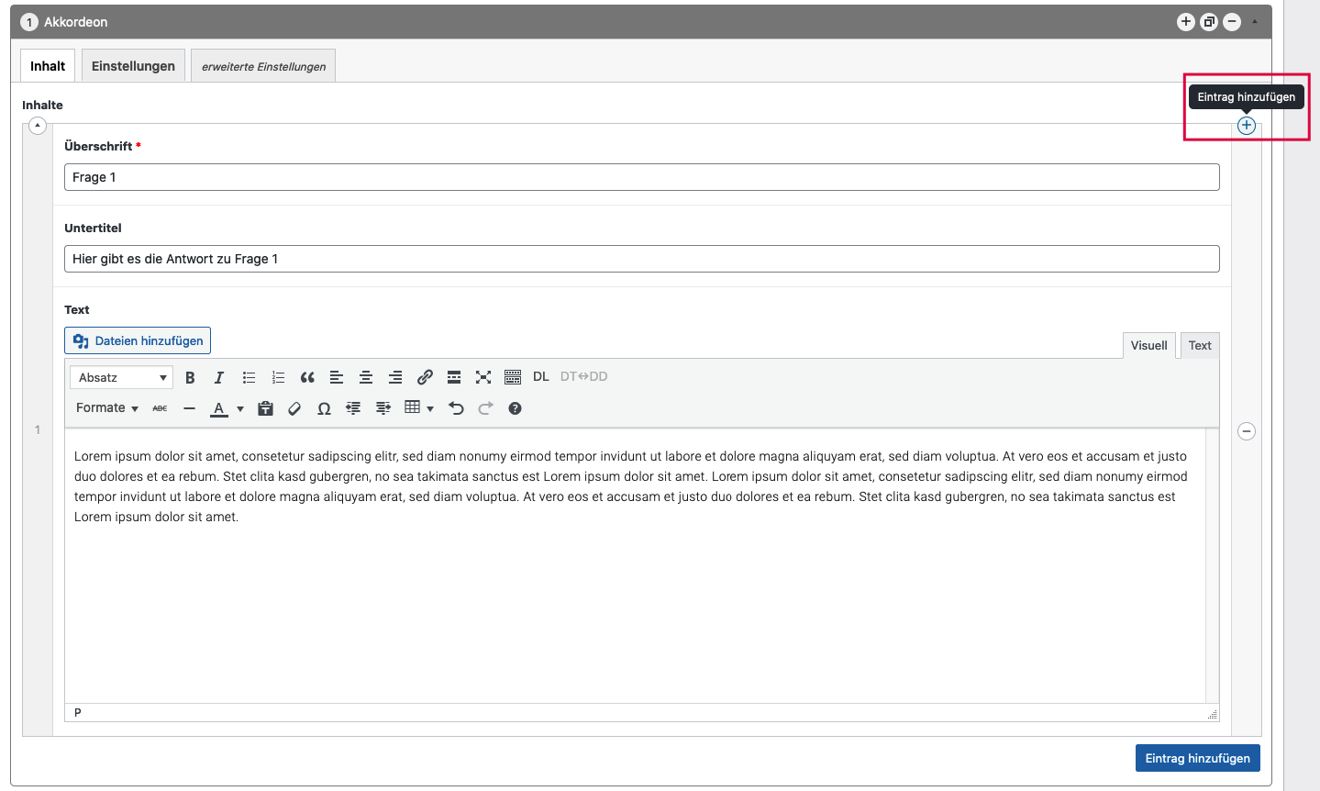
Task: Click the text color A swatch
Action: (x=219, y=409)
